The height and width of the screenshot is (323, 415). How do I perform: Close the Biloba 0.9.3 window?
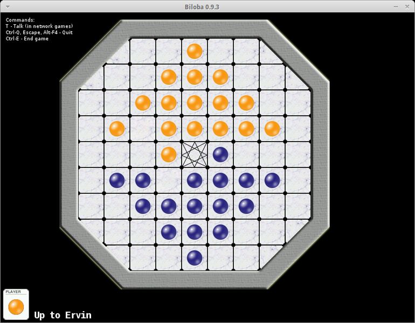[x=407, y=7]
